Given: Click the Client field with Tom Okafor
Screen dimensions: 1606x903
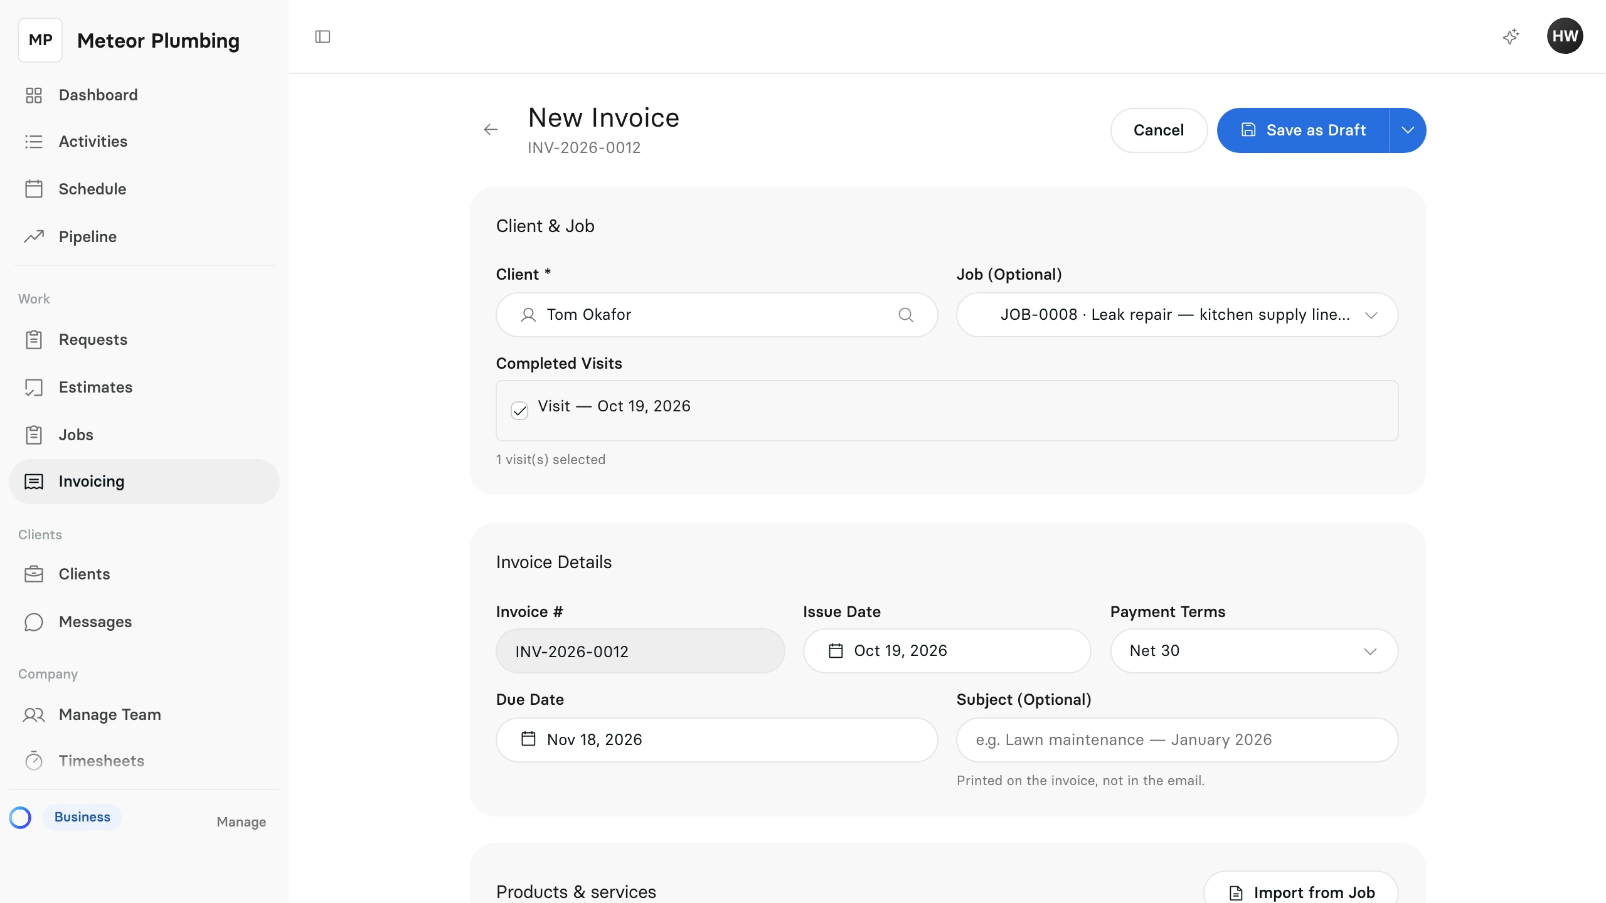Looking at the screenshot, I should [x=717, y=315].
